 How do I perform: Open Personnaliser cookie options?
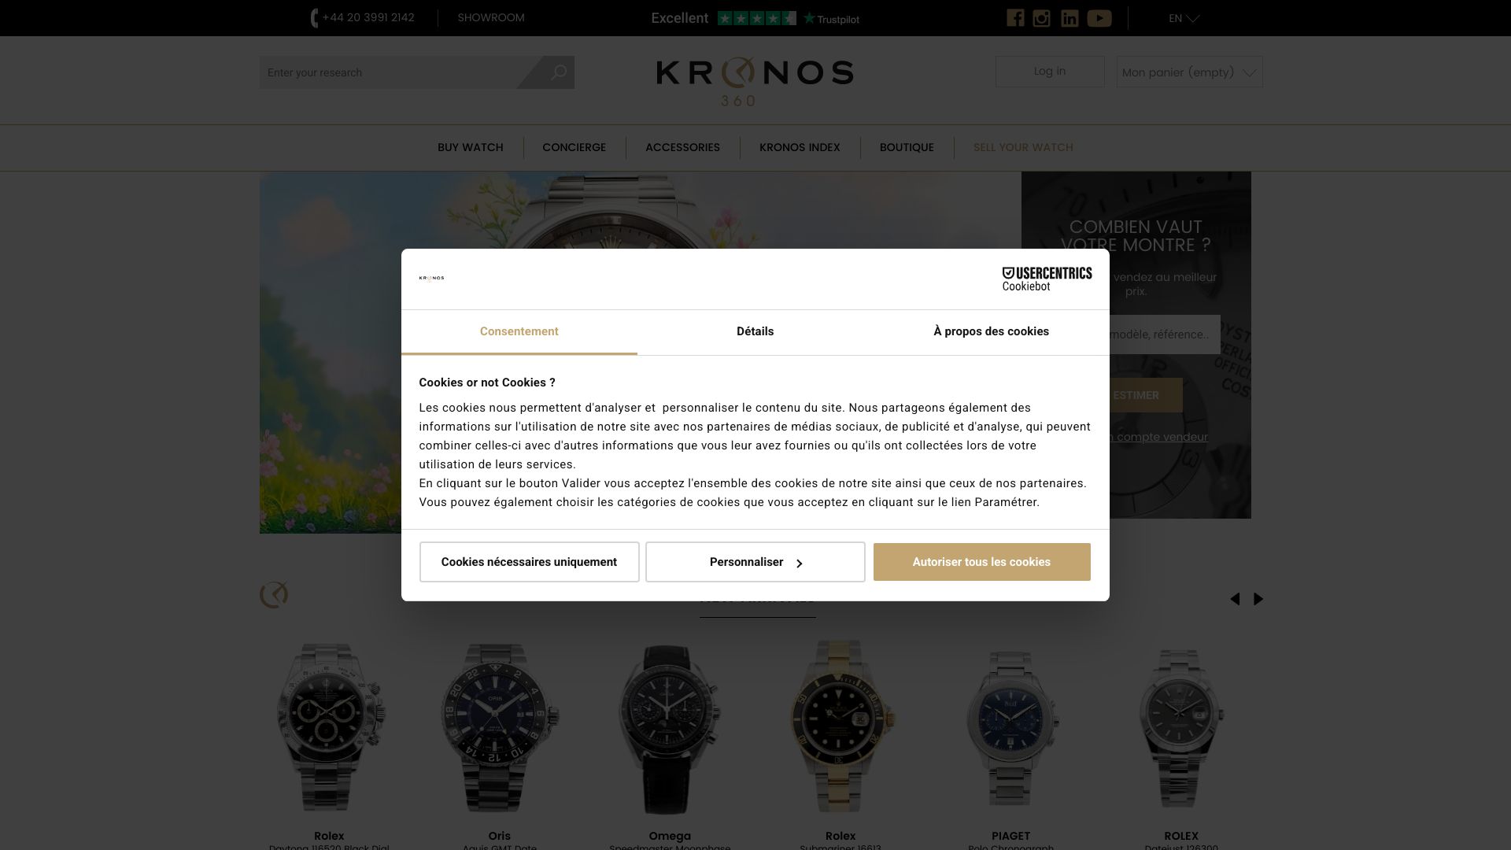(755, 562)
